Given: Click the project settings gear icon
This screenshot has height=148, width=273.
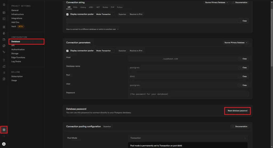Looking at the screenshot, I should pyautogui.click(x=4, y=130).
